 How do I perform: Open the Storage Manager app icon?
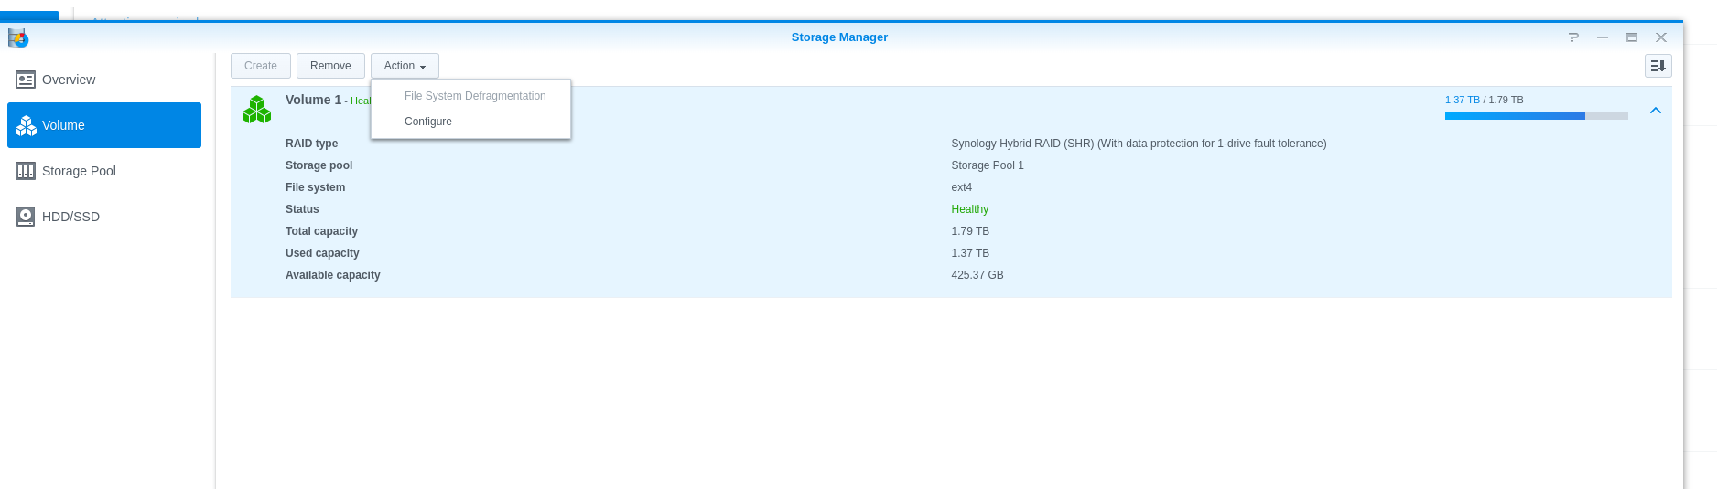(x=18, y=38)
